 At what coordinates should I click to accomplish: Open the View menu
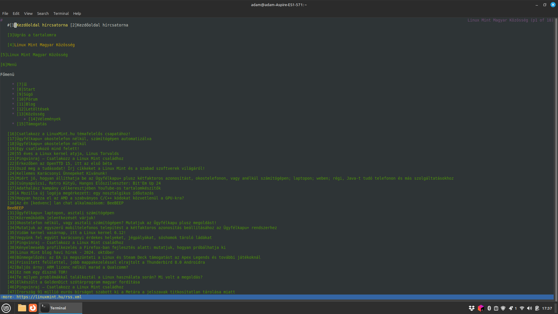point(28,14)
